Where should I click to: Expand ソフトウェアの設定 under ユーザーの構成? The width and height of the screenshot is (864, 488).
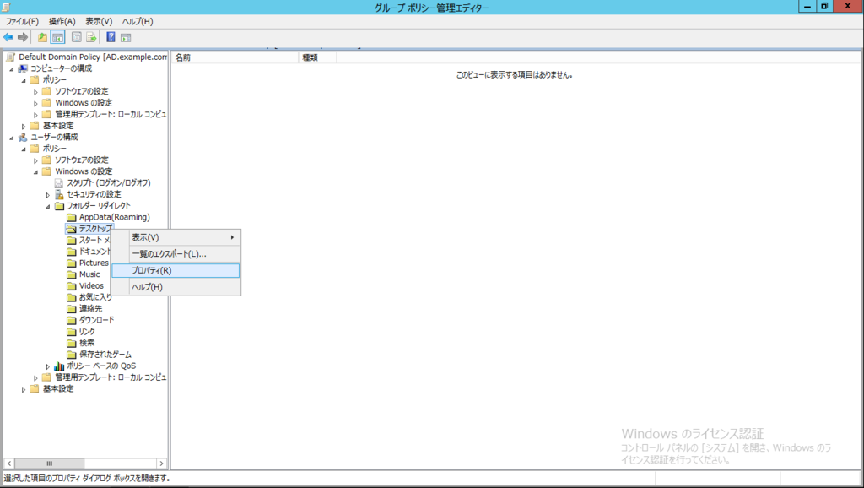35,160
